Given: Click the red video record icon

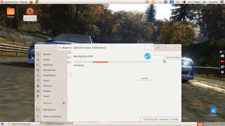Looking at the screenshot, I should coord(222,61).
